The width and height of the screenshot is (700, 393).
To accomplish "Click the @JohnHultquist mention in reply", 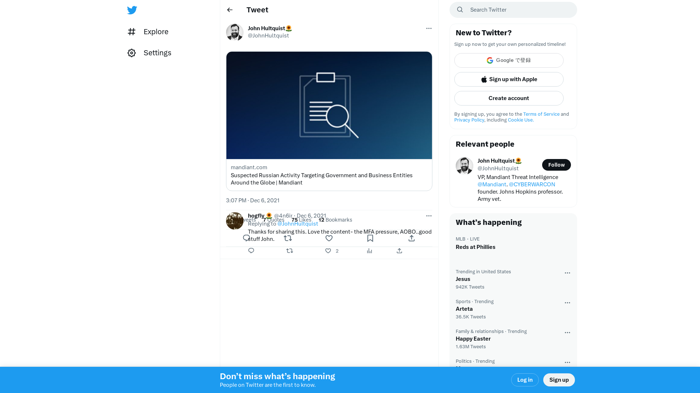I will tap(297, 224).
